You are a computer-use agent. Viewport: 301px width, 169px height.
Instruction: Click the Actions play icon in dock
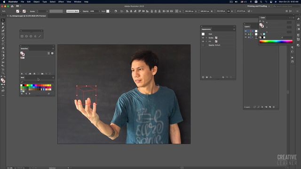point(292,57)
